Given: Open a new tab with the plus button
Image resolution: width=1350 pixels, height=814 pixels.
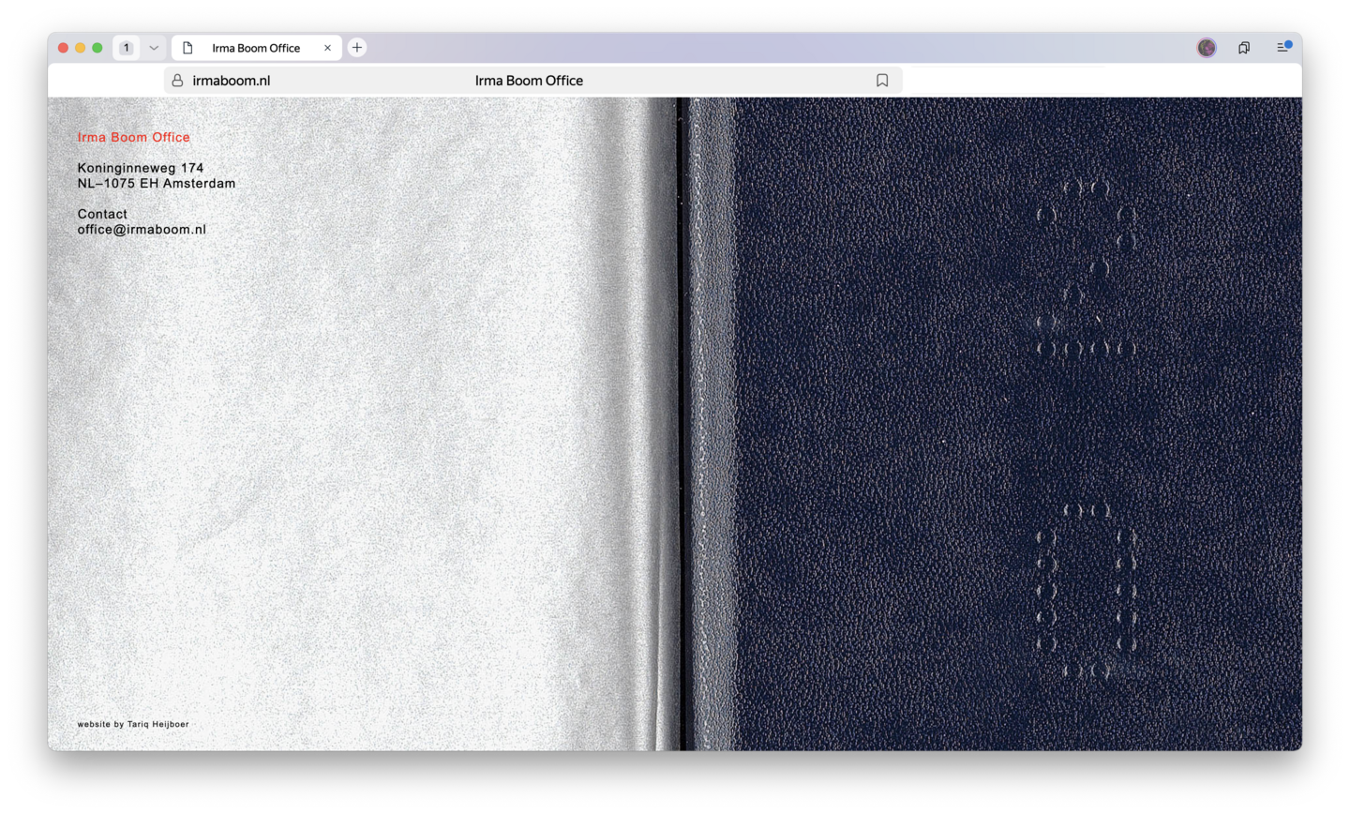Looking at the screenshot, I should coord(357,48).
